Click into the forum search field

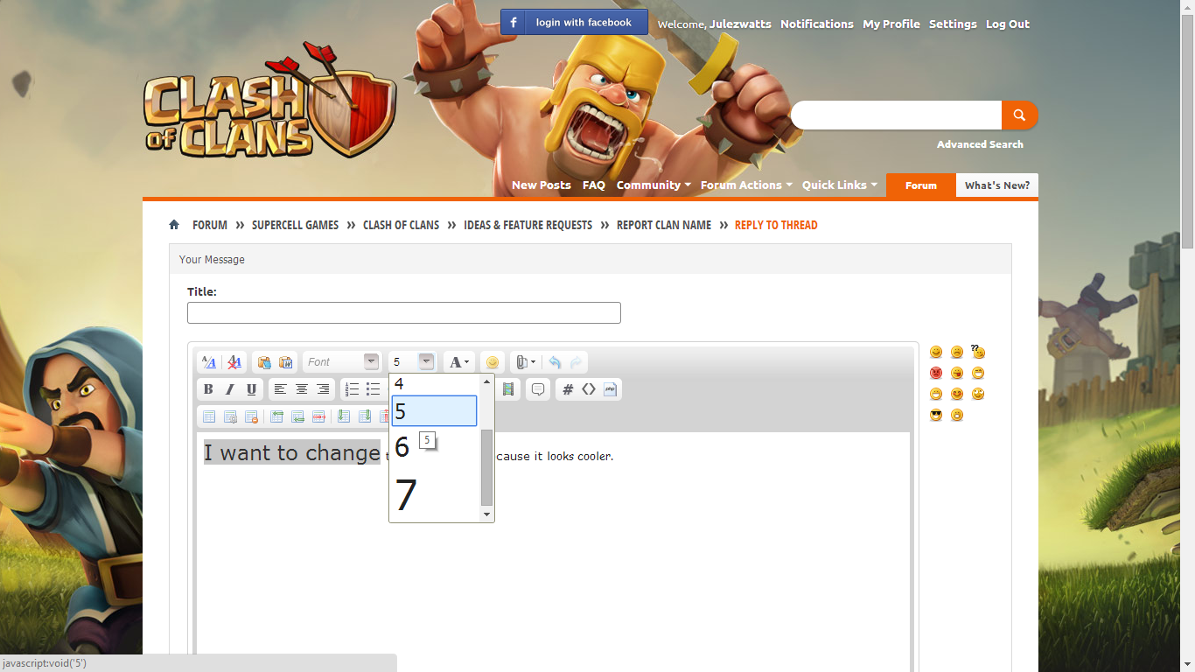coord(896,115)
